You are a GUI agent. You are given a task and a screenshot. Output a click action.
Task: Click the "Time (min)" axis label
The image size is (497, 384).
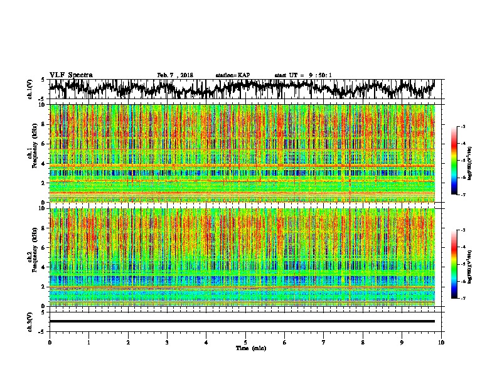click(251, 348)
